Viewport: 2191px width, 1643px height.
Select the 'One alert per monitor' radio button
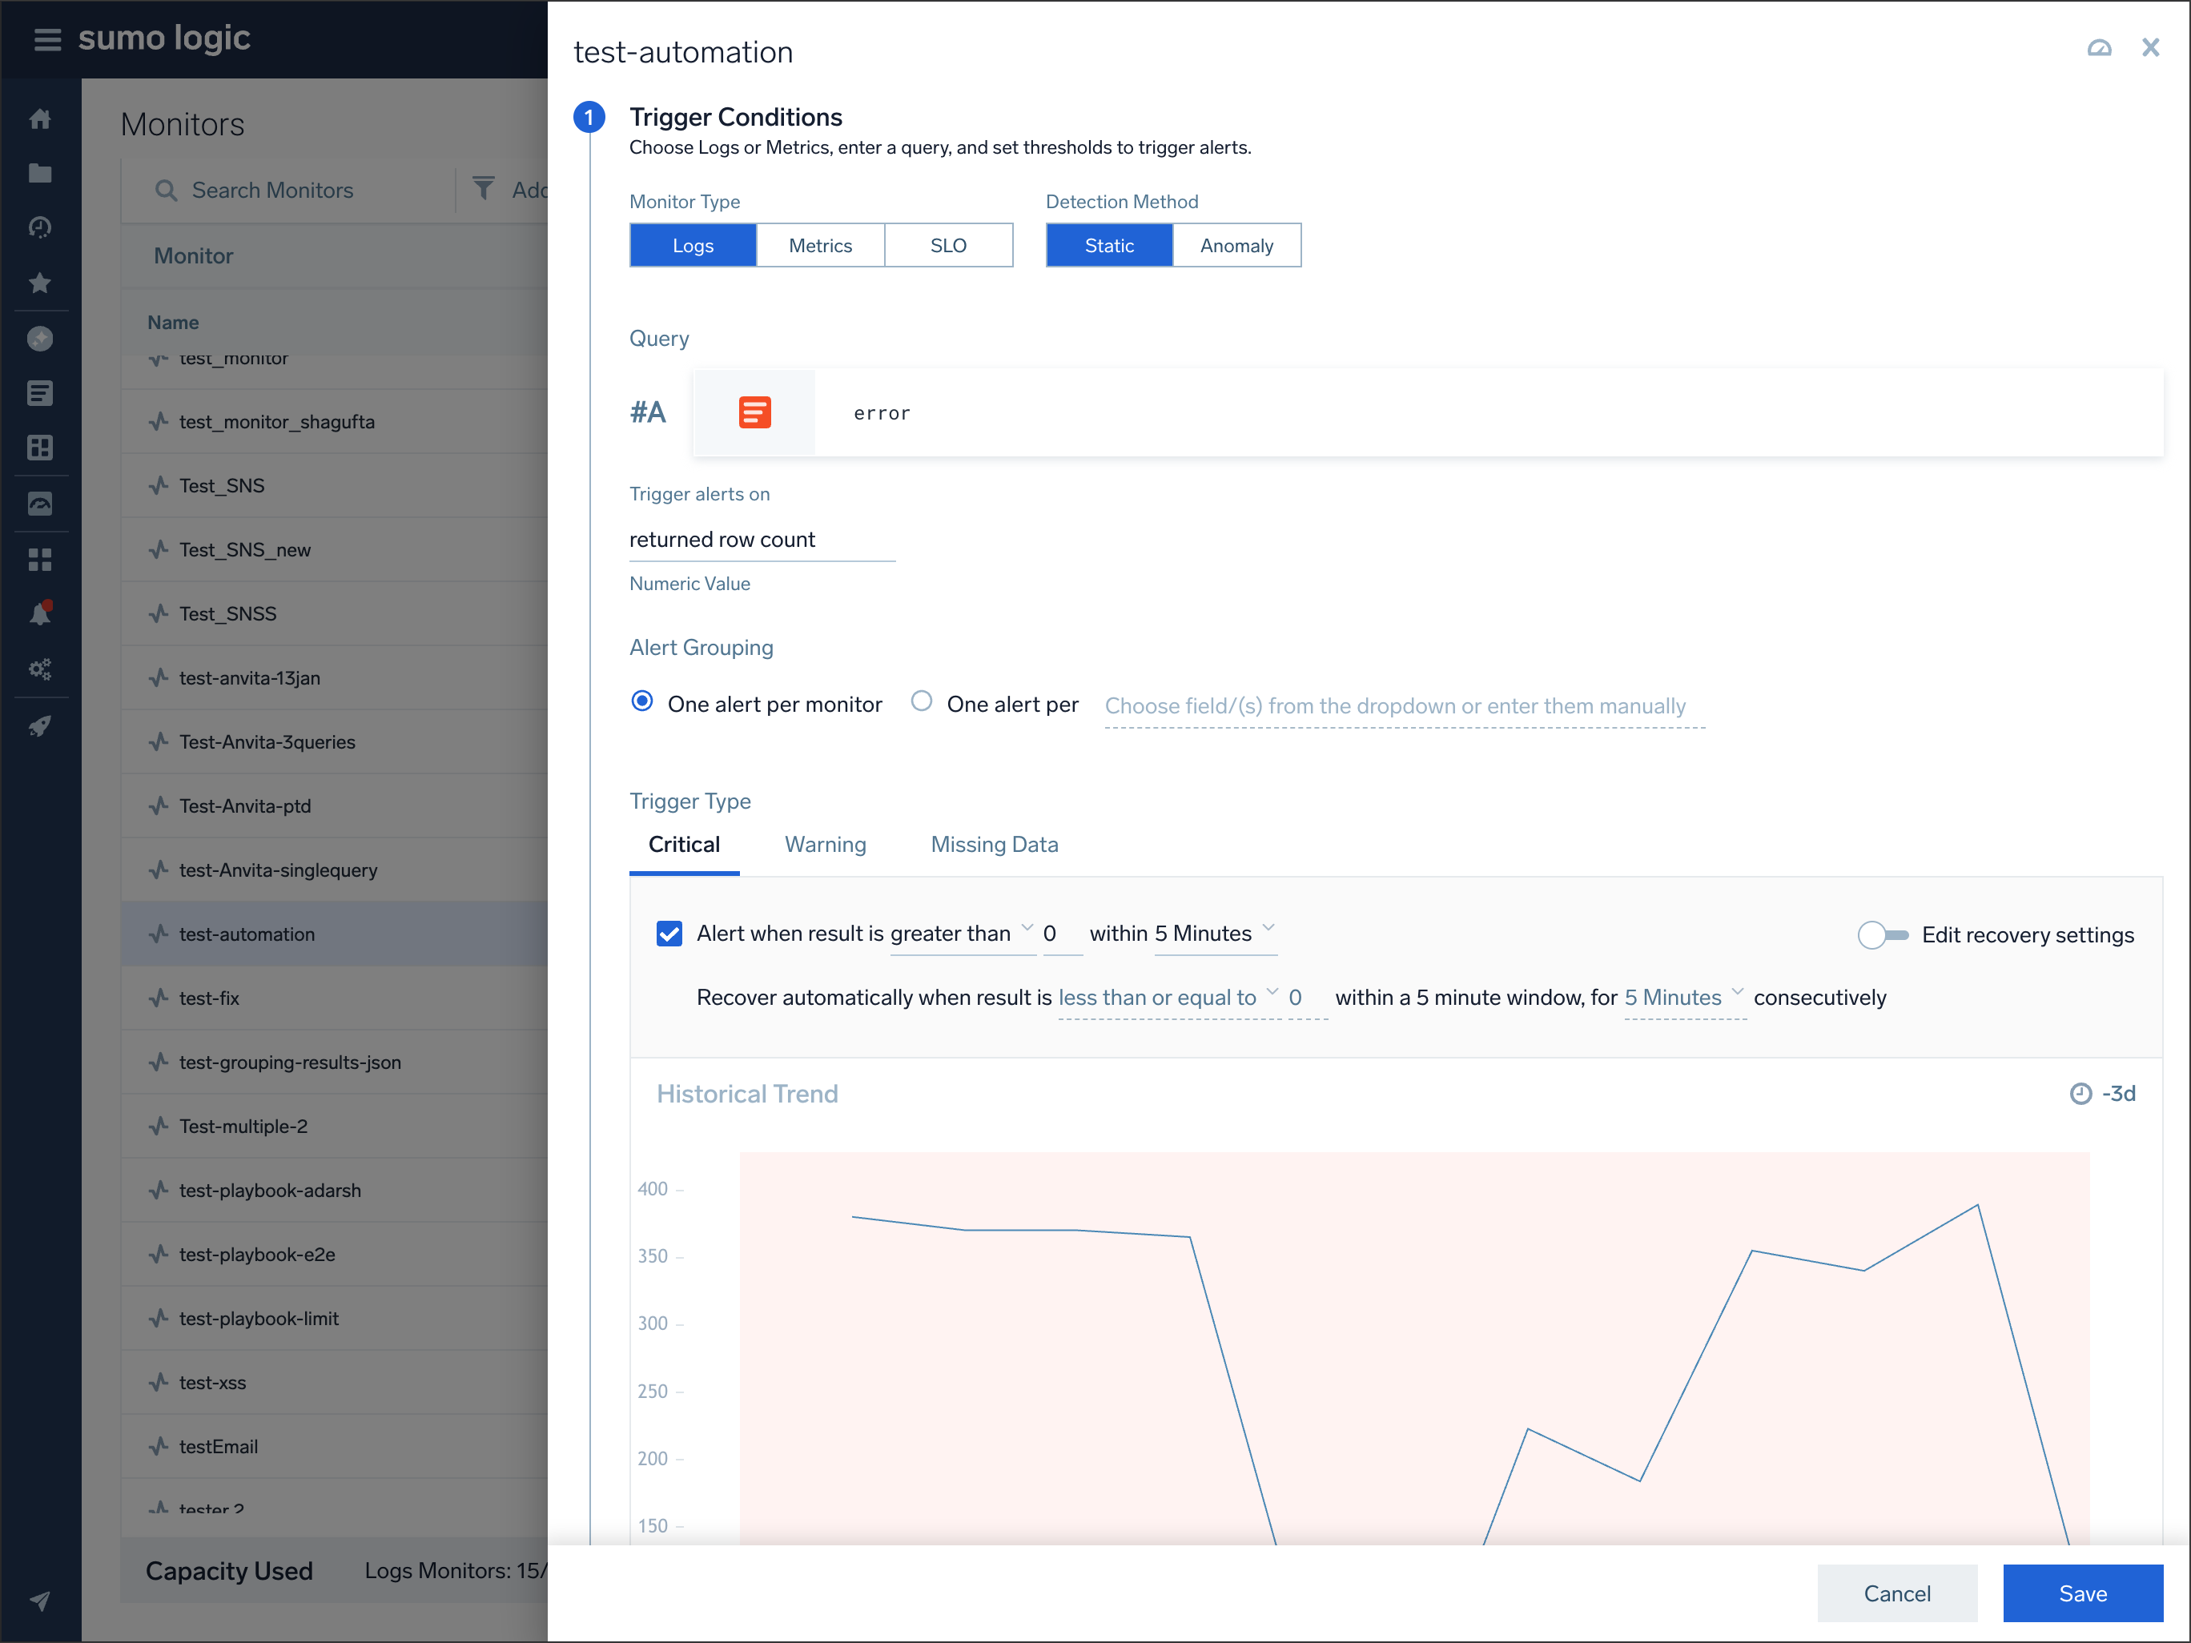643,701
